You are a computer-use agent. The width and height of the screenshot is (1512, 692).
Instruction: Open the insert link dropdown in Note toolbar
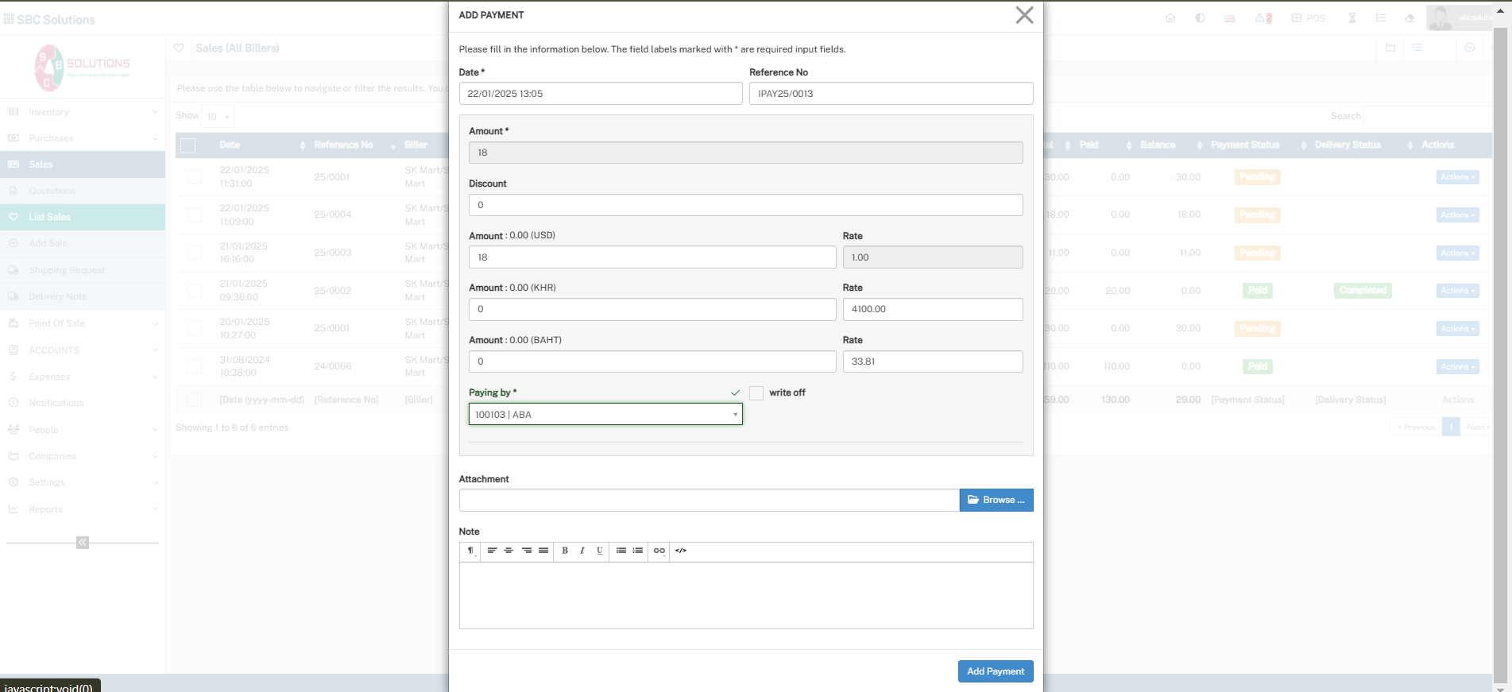click(x=659, y=551)
